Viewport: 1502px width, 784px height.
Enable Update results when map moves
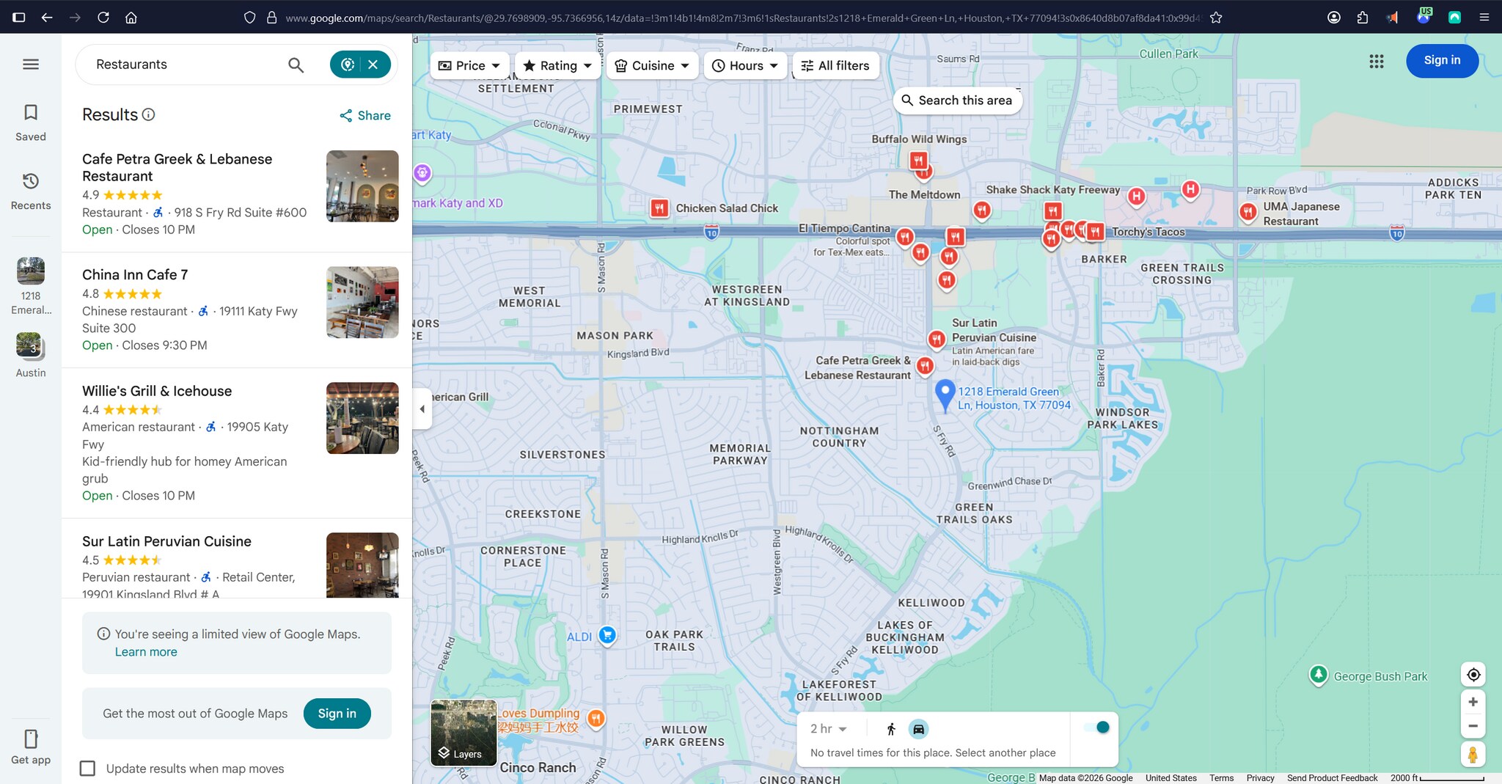pos(88,768)
